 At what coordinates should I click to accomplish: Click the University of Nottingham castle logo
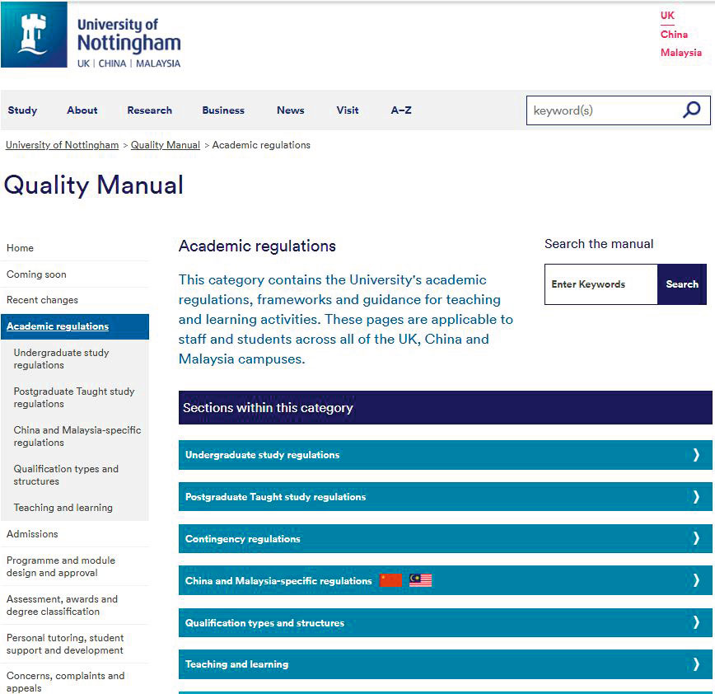pyautogui.click(x=35, y=35)
